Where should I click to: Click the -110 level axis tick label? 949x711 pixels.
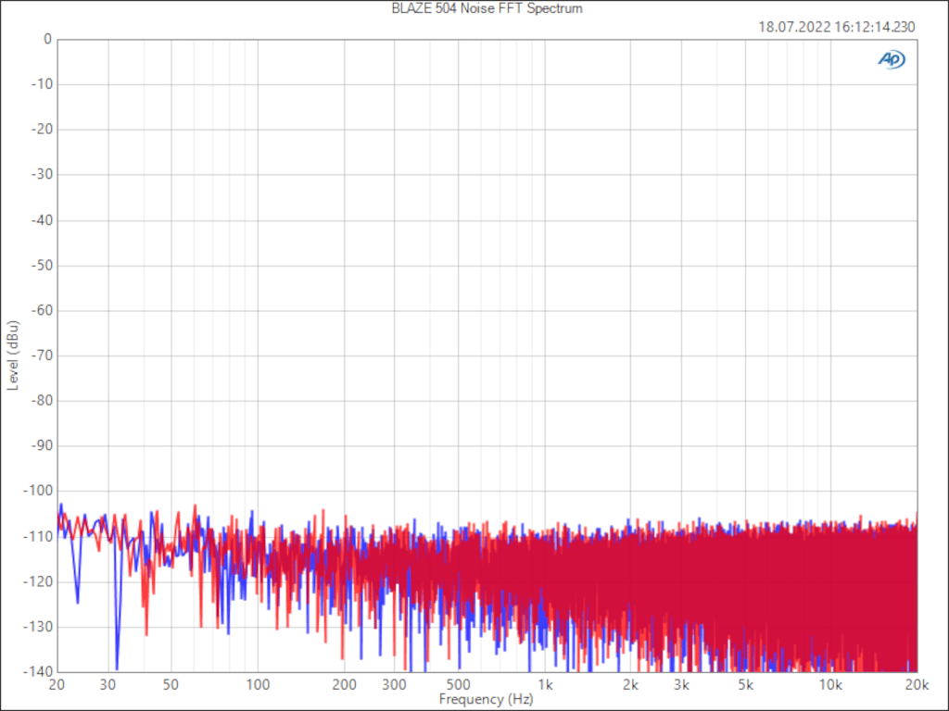(38, 536)
